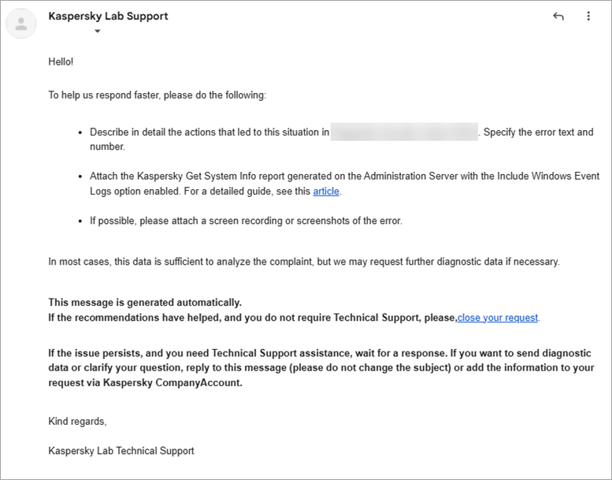The image size is (612, 480).
Task: Click the sender name Kaspersky Lab Support
Action: tap(108, 16)
